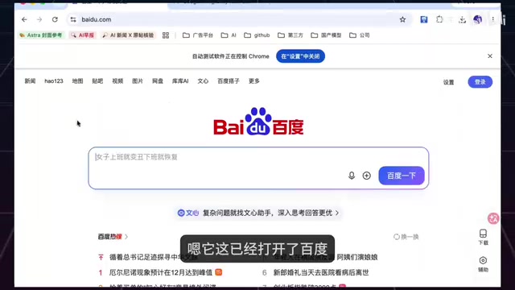
Task: Expand the 第三方 bookmark folder
Action: pyautogui.click(x=290, y=35)
